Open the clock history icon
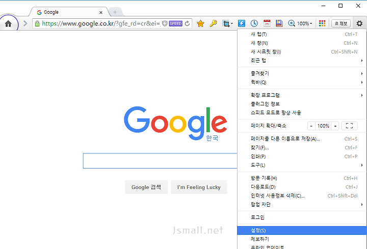 click(254, 23)
